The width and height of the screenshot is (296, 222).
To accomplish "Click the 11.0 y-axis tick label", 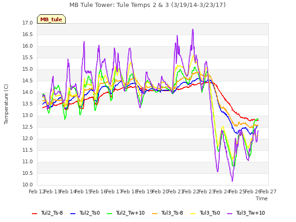I will pyautogui.click(x=28, y=162).
